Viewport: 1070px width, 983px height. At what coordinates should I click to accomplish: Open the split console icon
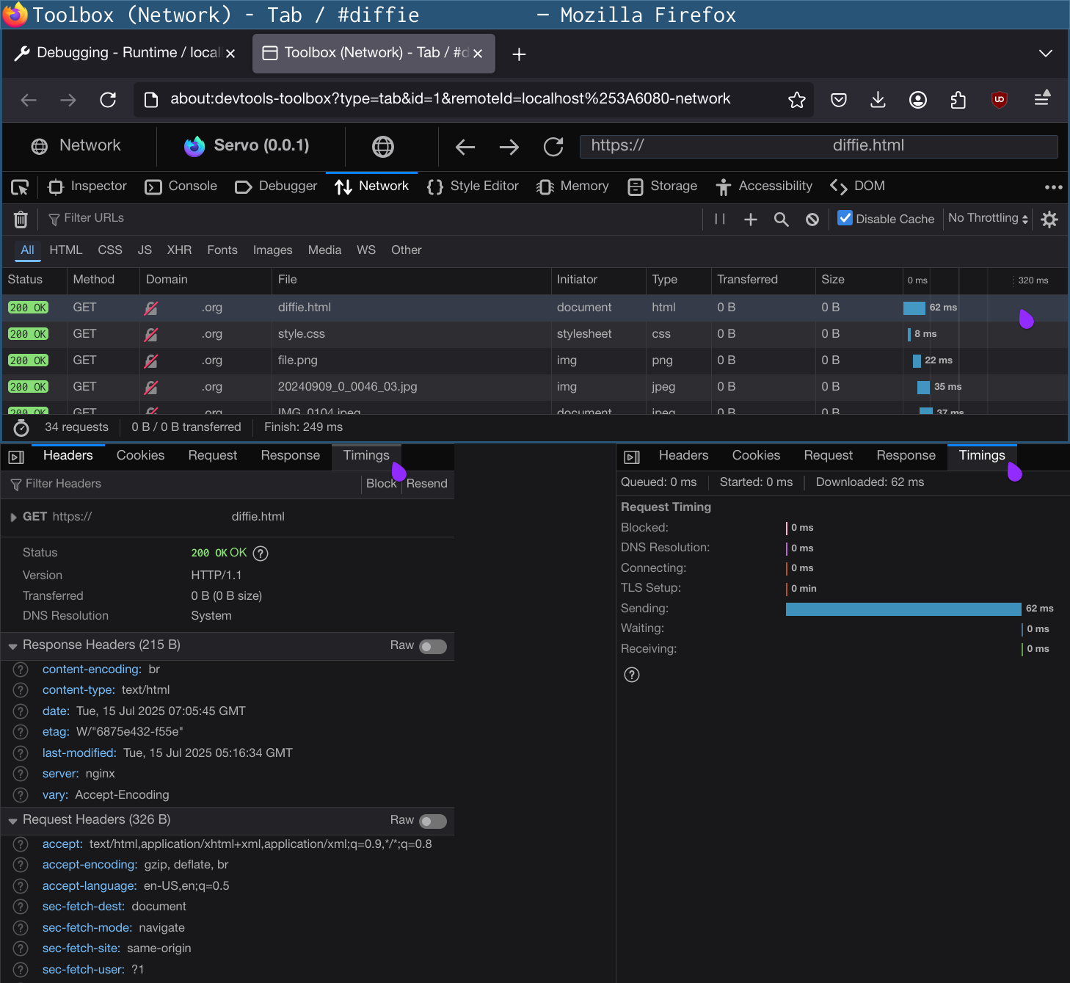[x=16, y=457]
